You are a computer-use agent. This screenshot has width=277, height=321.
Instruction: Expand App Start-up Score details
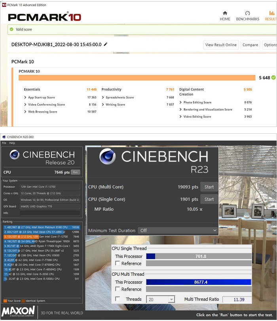click(25, 98)
